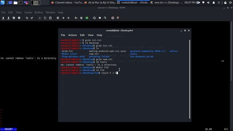The image size is (233, 131).
Task: Click the show desktop icon in top panel
Action: coord(10,3)
